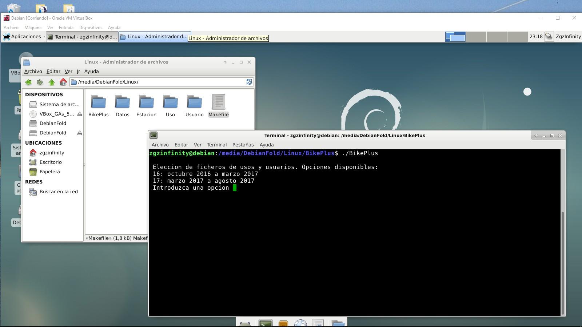Open file manager Editar menu
The height and width of the screenshot is (327, 582).
53,72
